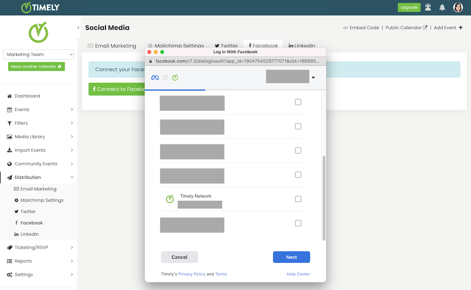Click the Community Events globe icon
The height and width of the screenshot is (290, 471).
[x=9, y=164]
